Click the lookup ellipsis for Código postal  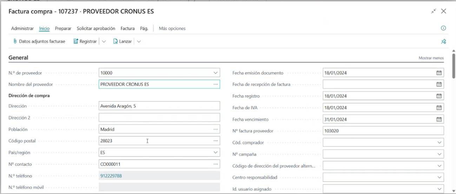click(216, 141)
